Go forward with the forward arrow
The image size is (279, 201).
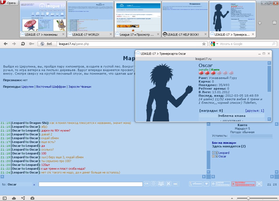pos(14,44)
